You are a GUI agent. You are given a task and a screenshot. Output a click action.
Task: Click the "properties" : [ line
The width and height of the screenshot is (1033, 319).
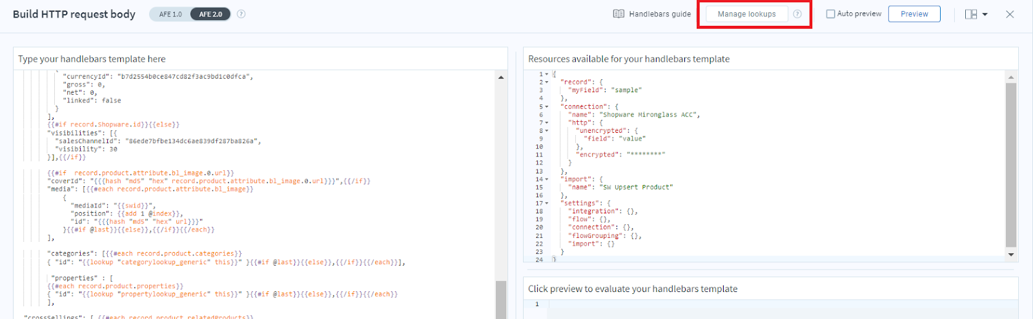[83, 278]
